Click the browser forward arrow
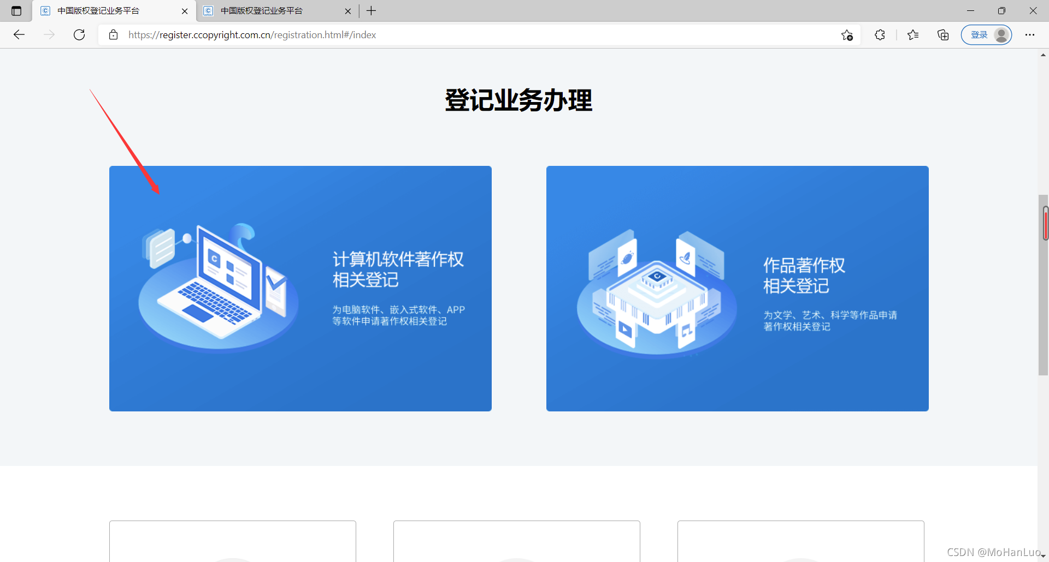Image resolution: width=1049 pixels, height=562 pixels. 49,35
